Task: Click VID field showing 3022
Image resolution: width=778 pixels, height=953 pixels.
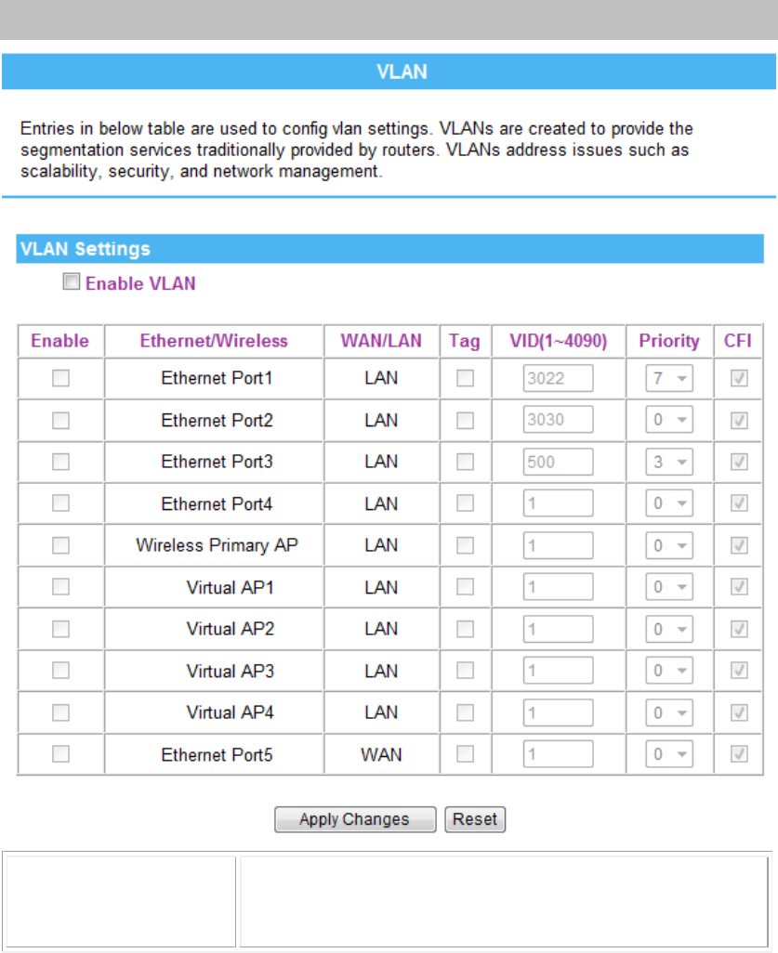Action: pyautogui.click(x=558, y=378)
